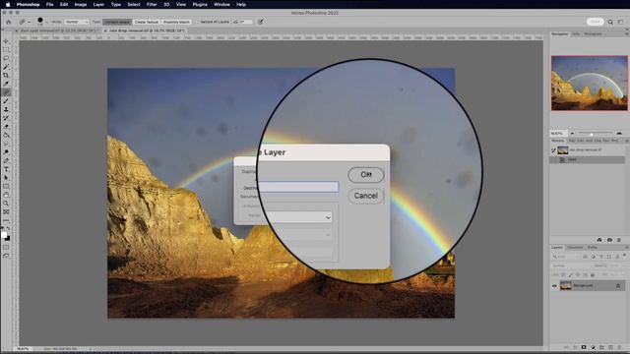Select the Rectangular Marquee tool
The height and width of the screenshot is (354, 630).
click(x=6, y=50)
